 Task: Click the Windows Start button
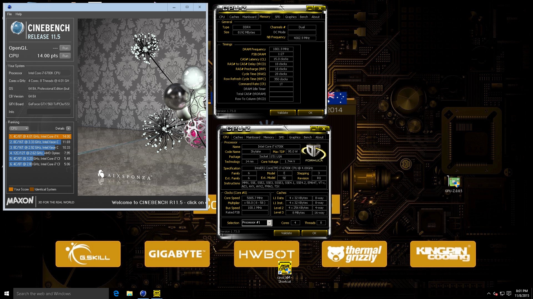pyautogui.click(x=7, y=293)
